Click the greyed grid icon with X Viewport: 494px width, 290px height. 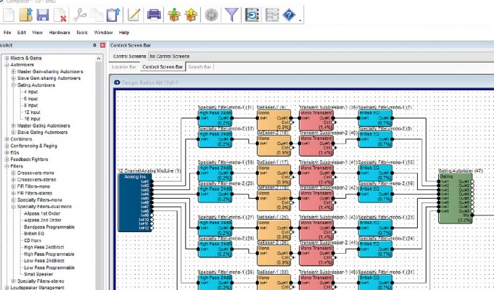click(272, 14)
